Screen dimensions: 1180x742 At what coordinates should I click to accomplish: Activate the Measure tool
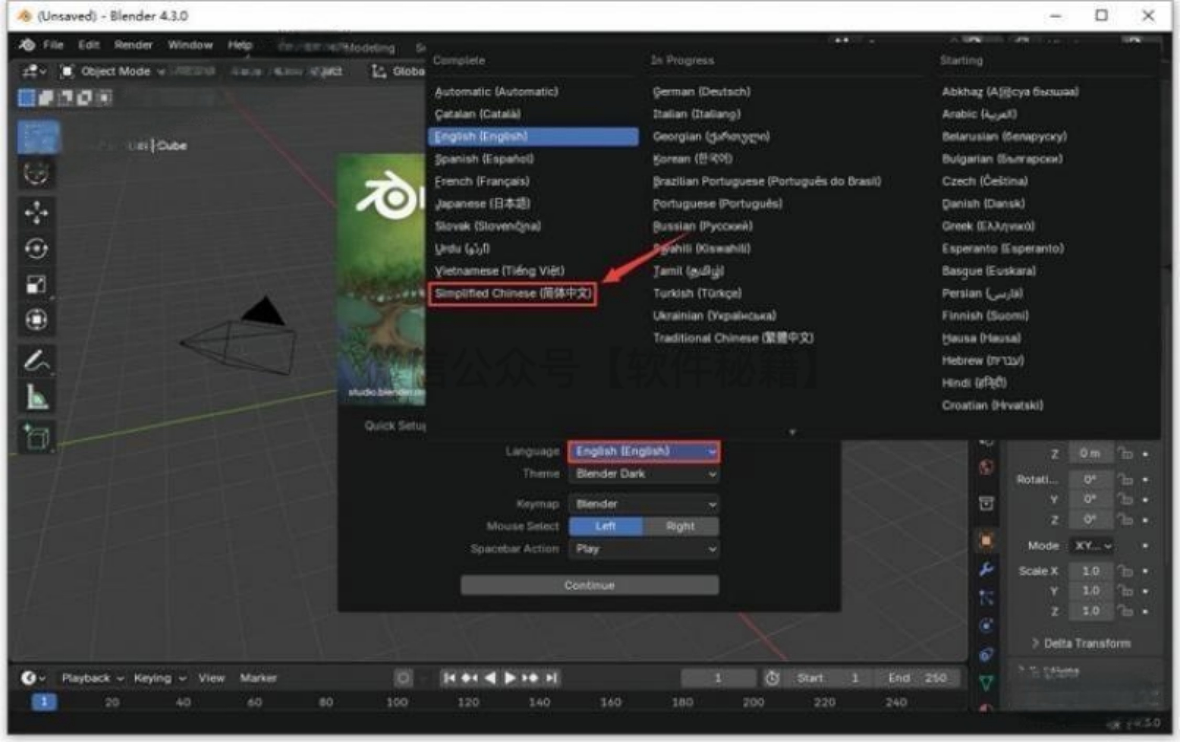tap(37, 396)
